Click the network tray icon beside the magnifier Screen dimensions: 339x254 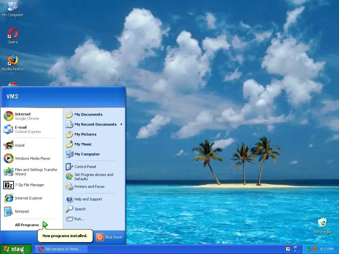pos(308,249)
